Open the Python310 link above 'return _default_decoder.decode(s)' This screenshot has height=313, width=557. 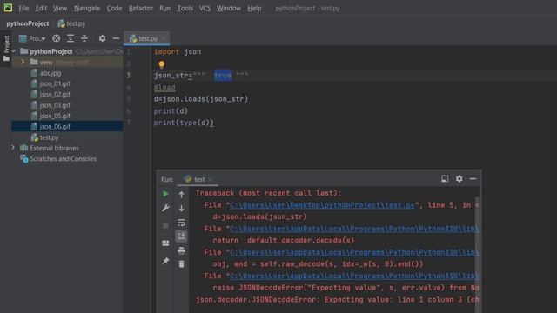(354, 229)
